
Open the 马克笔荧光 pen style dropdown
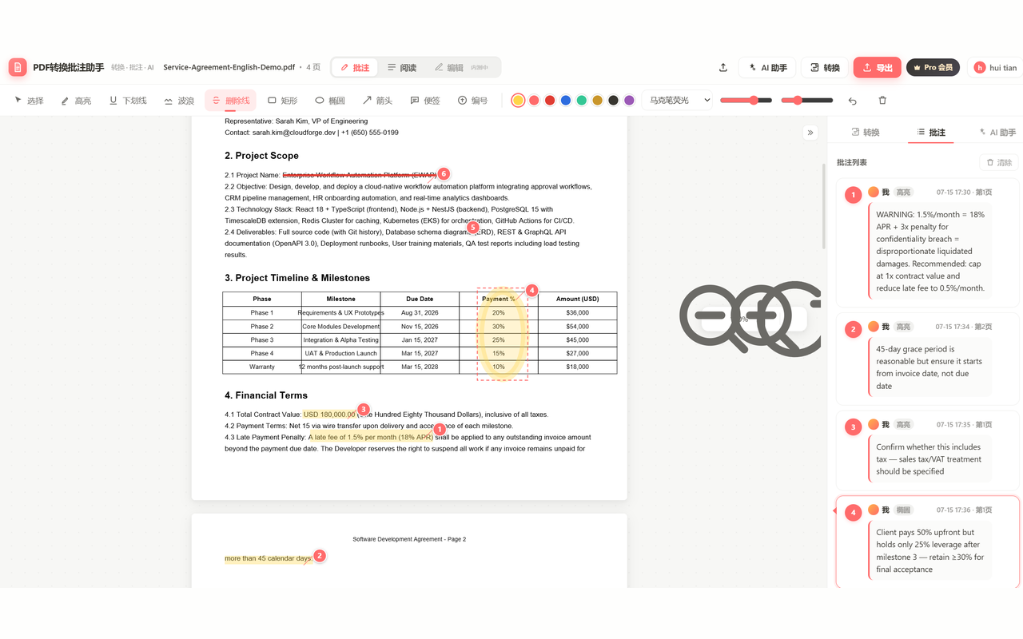click(679, 101)
